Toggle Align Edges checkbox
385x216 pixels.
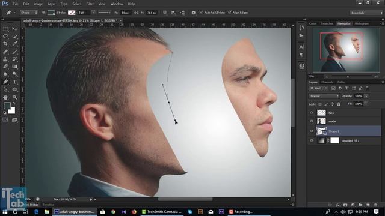coord(230,12)
